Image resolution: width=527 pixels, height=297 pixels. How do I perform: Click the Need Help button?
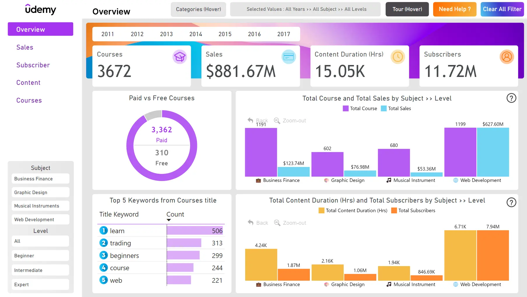point(454,9)
